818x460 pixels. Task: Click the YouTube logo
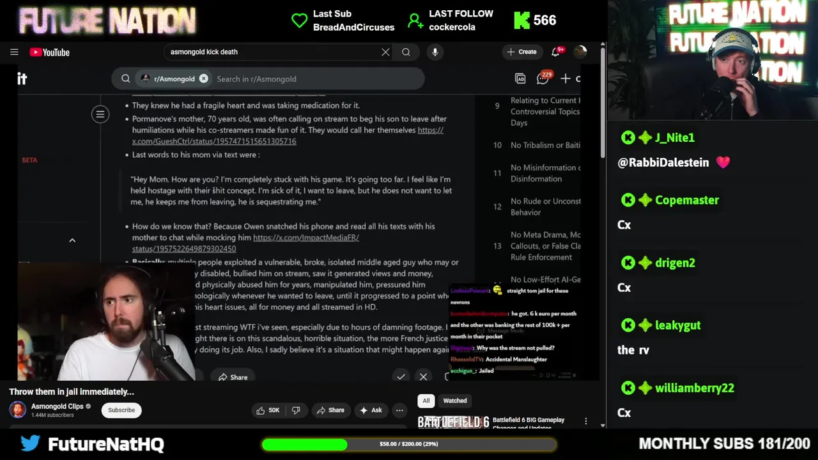click(x=49, y=52)
